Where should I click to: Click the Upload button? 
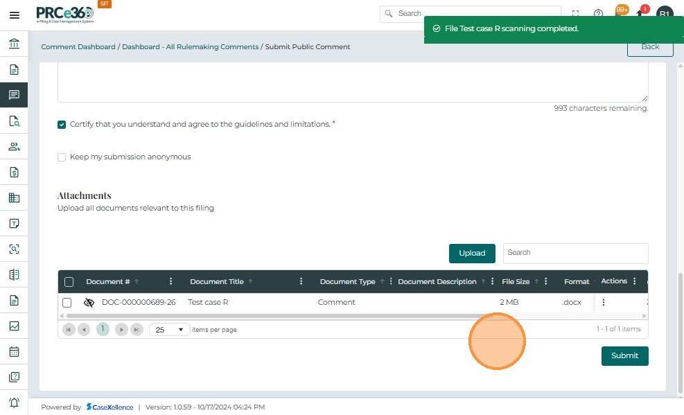(472, 254)
